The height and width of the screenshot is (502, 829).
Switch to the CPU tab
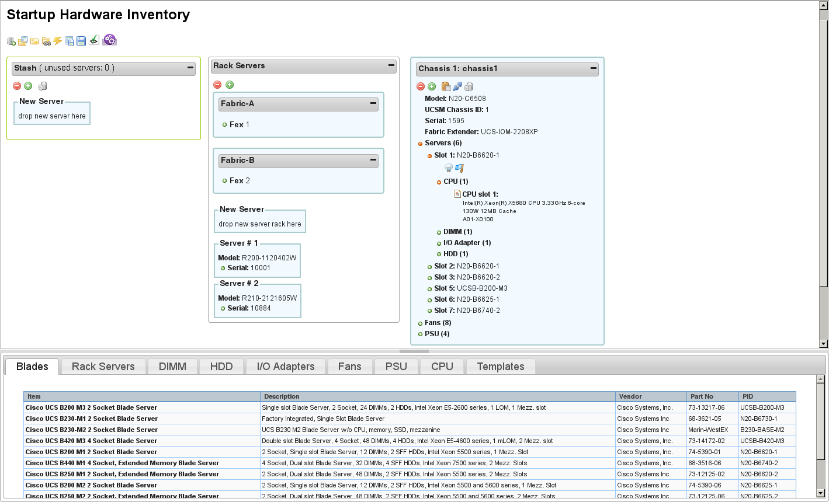(442, 367)
